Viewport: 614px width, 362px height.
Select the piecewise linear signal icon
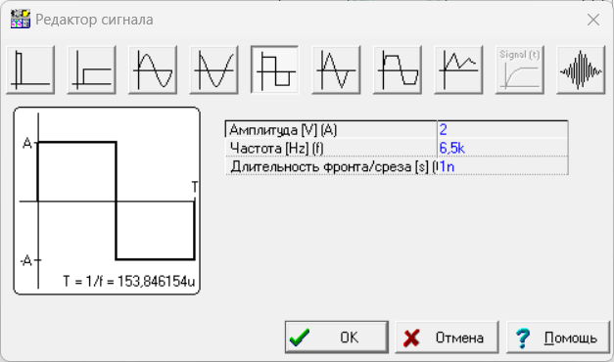[x=458, y=70]
